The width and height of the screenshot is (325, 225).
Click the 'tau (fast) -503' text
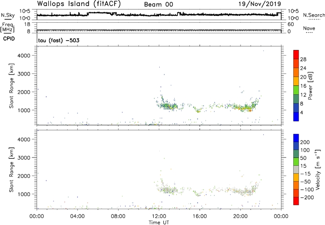pos(58,40)
